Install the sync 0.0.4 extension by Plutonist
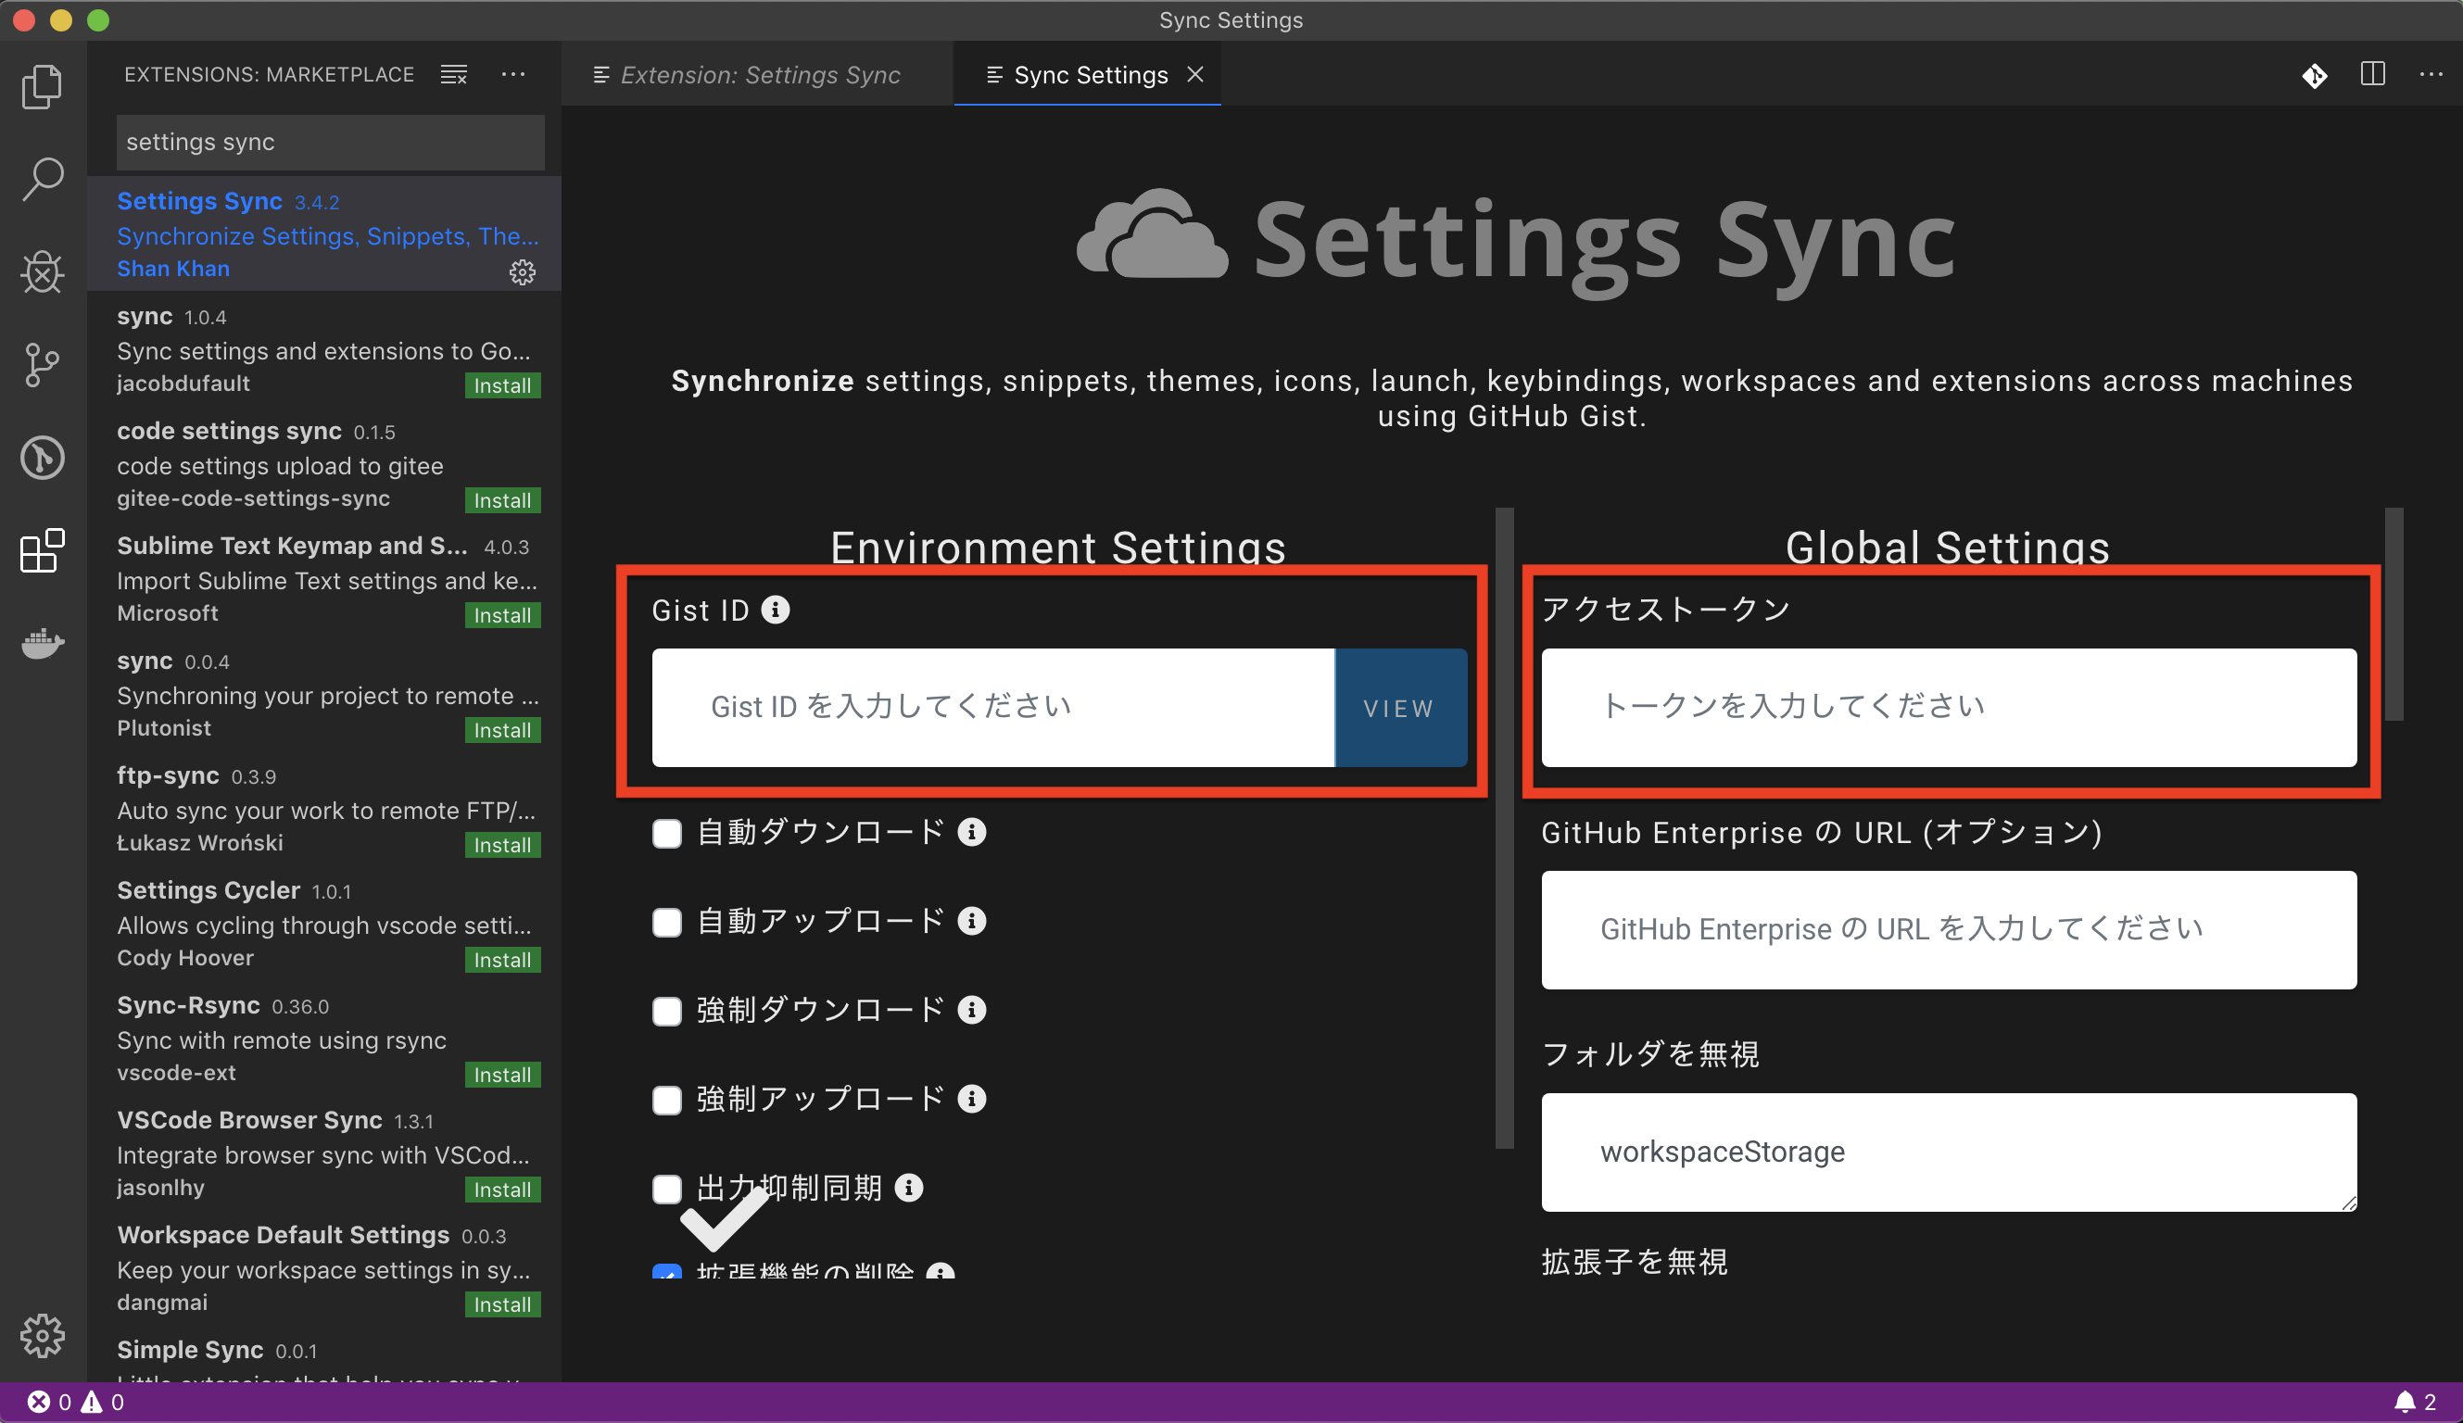Viewport: 2463px width, 1423px height. [502, 730]
